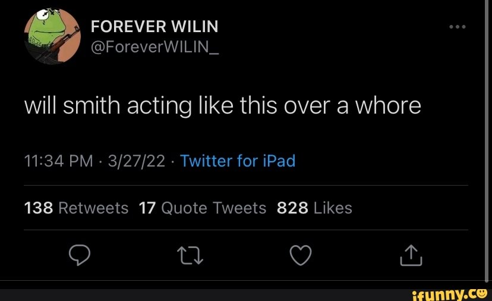
Task: View the 17 Quote Tweets list
Action: pos(202,208)
